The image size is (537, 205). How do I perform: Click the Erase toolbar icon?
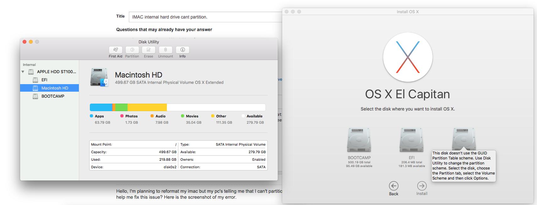click(149, 50)
